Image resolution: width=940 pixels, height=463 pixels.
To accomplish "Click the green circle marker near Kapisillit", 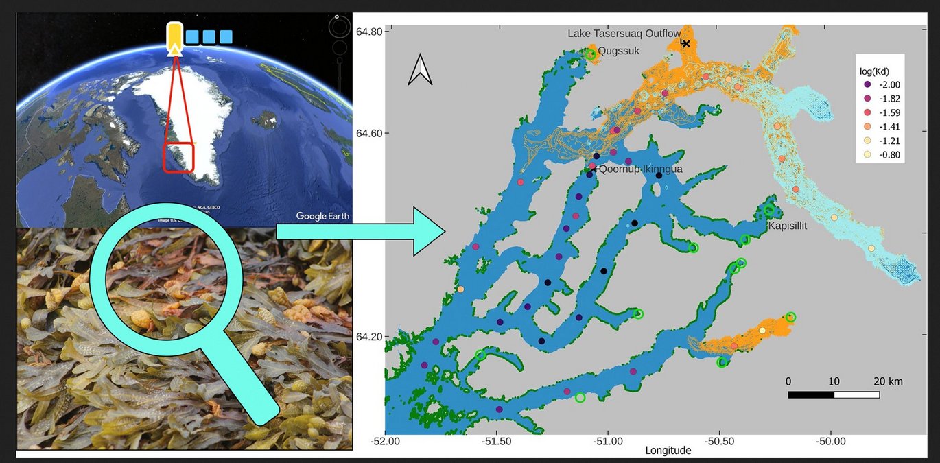I will click(x=769, y=210).
